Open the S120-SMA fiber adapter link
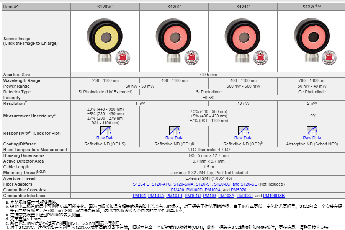 coord(183,184)
